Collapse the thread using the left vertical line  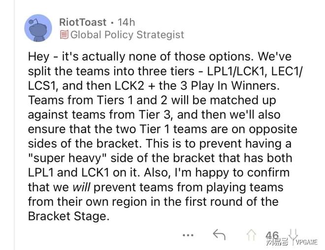pyautogui.click(x=14, y=125)
